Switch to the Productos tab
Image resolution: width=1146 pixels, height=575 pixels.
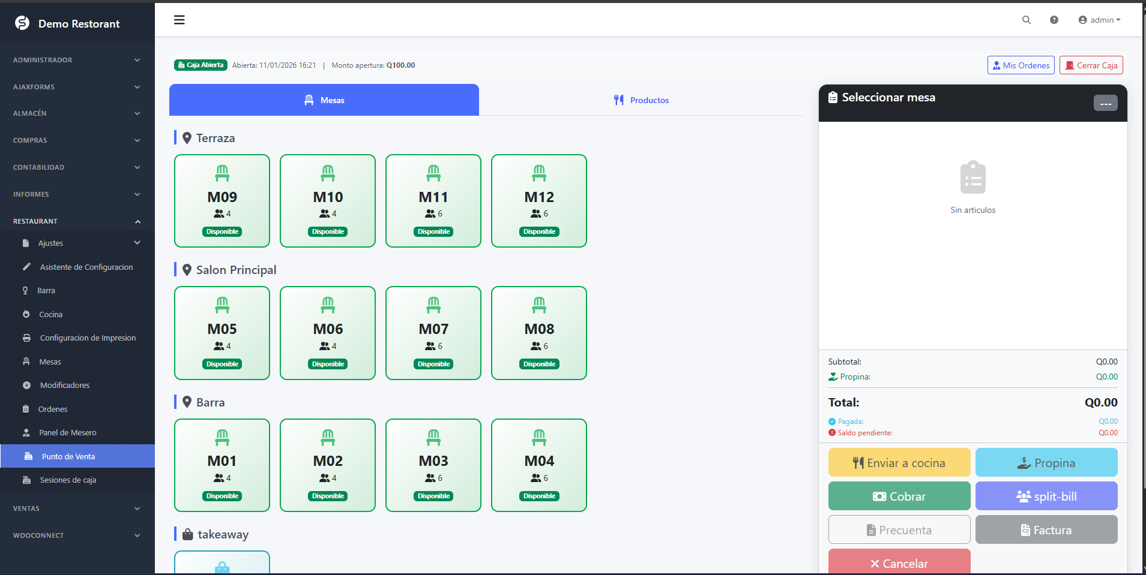(x=641, y=100)
